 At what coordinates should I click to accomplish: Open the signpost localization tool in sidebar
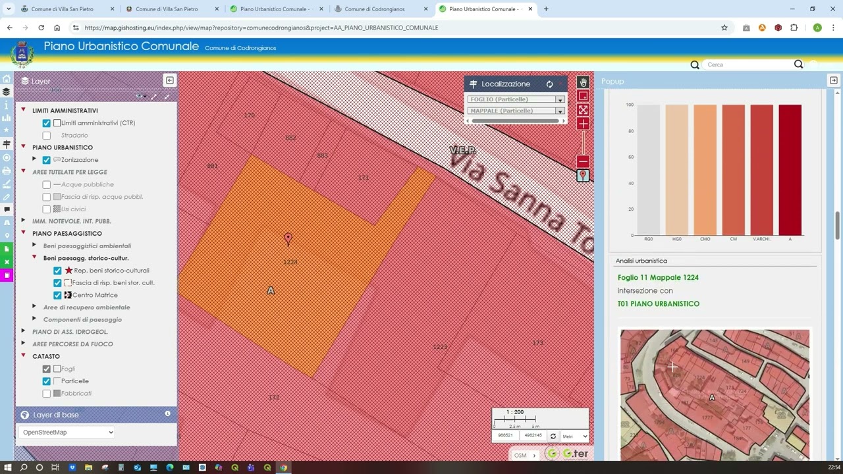tap(7, 144)
